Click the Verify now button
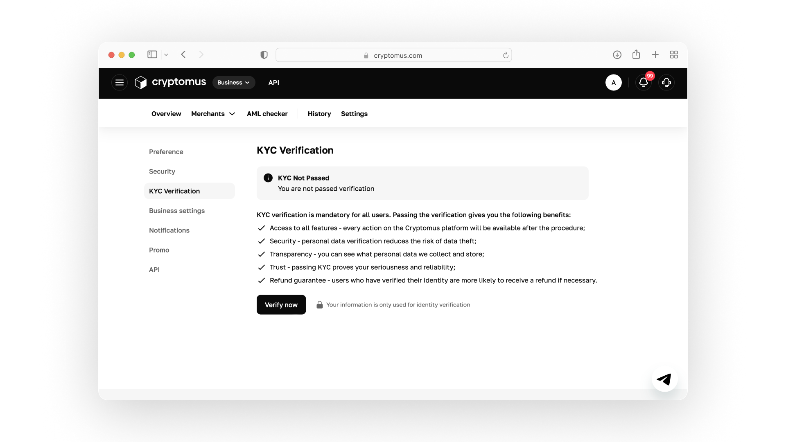Screen dimensions: 786x442 tap(281, 305)
